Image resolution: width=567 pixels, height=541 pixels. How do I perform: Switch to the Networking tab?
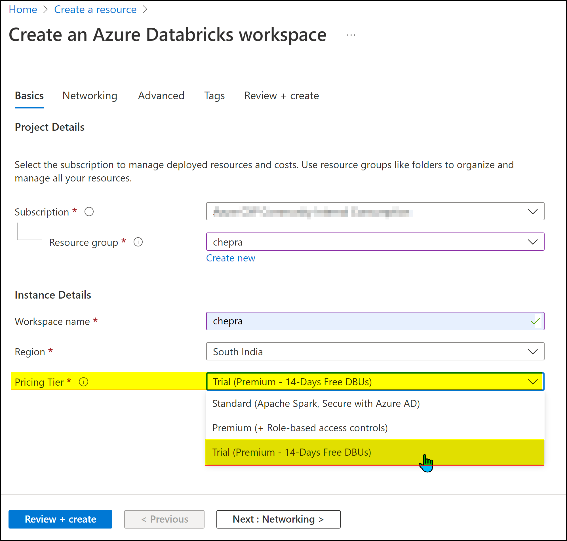[90, 96]
